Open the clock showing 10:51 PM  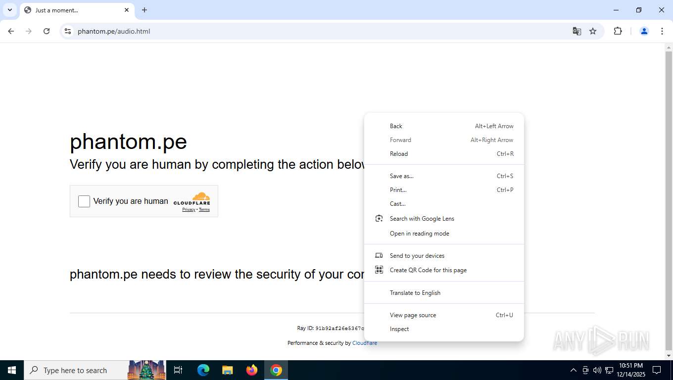[631, 370]
